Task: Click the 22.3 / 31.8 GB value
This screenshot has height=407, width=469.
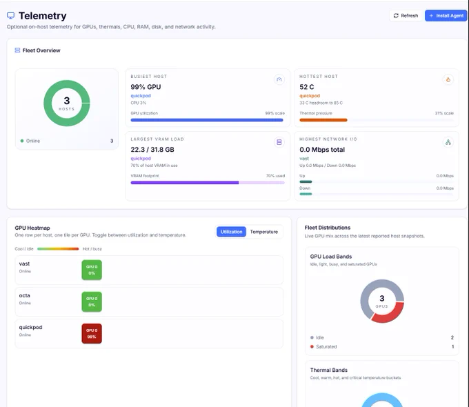Action: (x=152, y=149)
